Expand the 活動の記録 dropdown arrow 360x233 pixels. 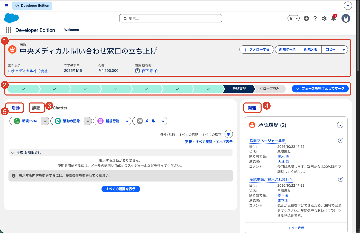(88, 121)
